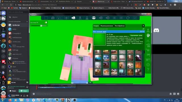
Task: Switch to the Галерея tab
Action: 96,26
